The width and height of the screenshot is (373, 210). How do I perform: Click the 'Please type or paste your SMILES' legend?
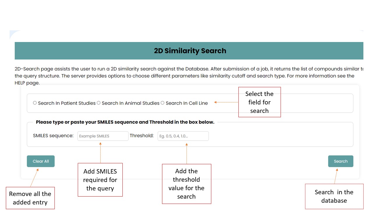click(x=125, y=122)
